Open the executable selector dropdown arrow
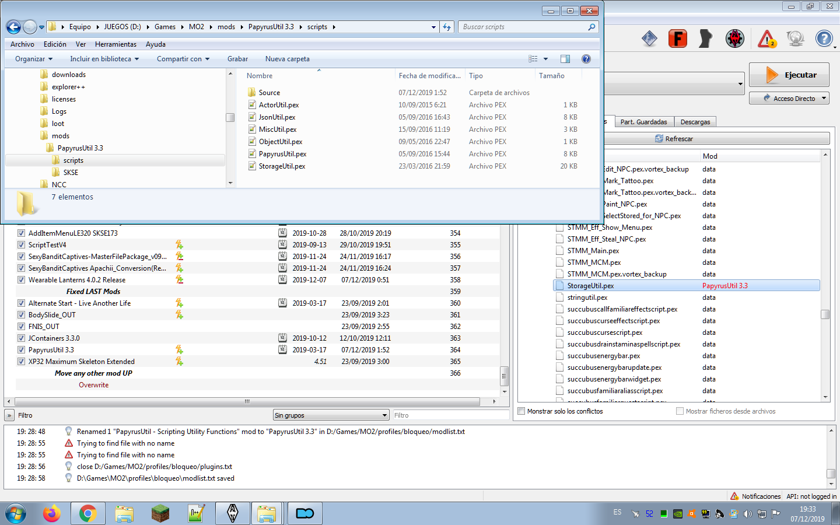 pyautogui.click(x=740, y=83)
